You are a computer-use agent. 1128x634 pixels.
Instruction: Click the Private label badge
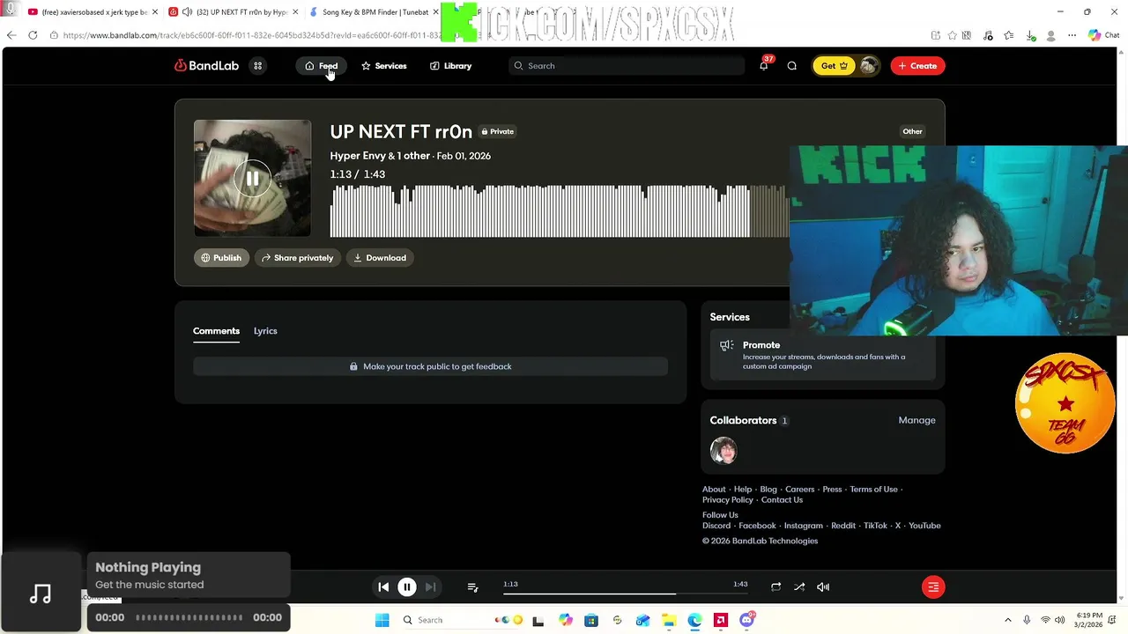[497, 132]
